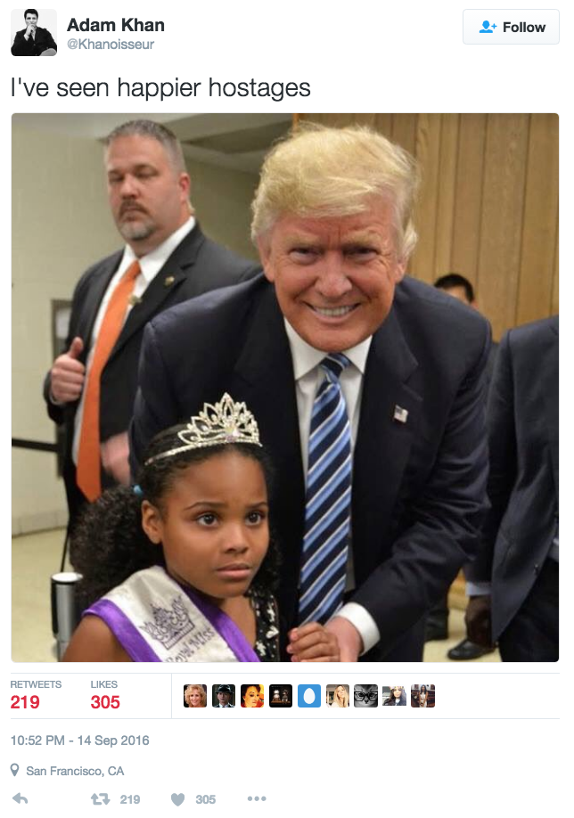Follow Adam Khan
This screenshot has width=574, height=818.
[511, 27]
